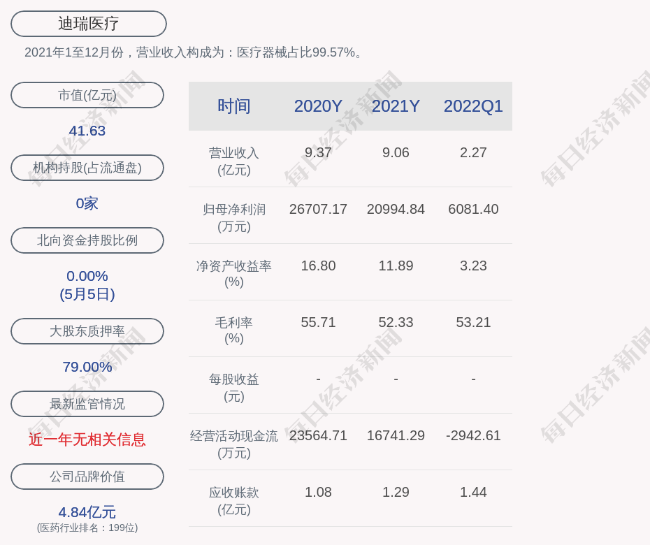
Task: Click gross margin value 52.33
Action: tap(396, 322)
